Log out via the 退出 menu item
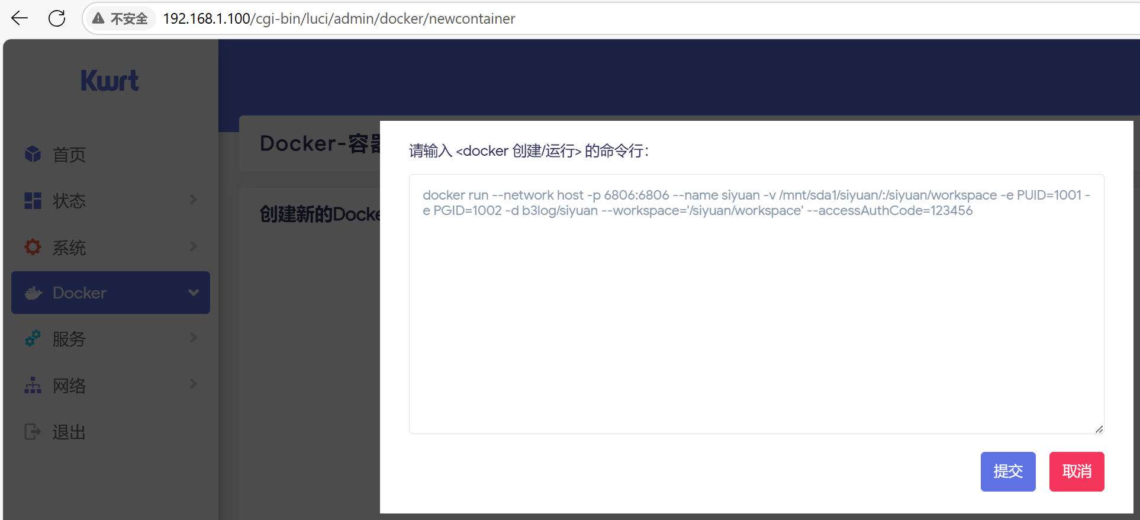Image resolution: width=1140 pixels, height=520 pixels. (x=111, y=432)
